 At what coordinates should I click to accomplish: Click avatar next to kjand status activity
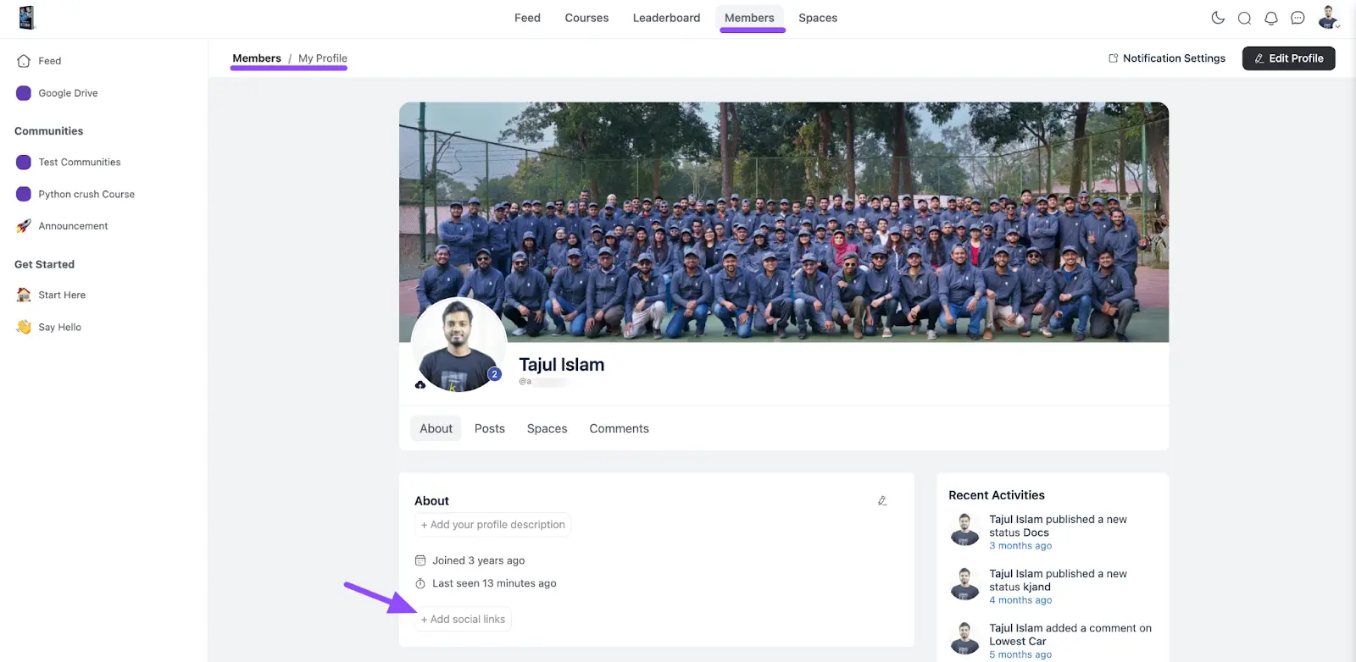[x=964, y=584]
